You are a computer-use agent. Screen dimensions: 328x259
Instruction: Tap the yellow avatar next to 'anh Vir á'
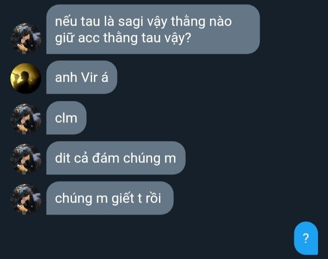point(26,78)
